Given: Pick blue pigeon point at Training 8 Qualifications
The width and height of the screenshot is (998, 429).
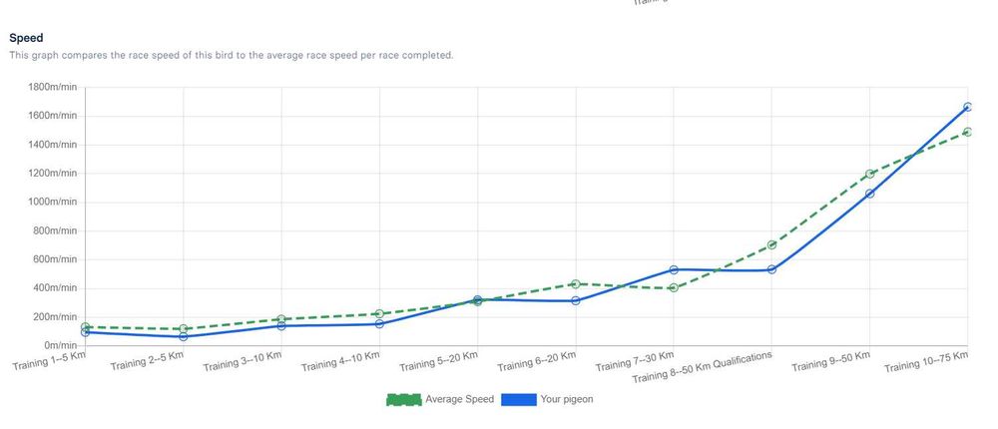Looking at the screenshot, I should [771, 269].
